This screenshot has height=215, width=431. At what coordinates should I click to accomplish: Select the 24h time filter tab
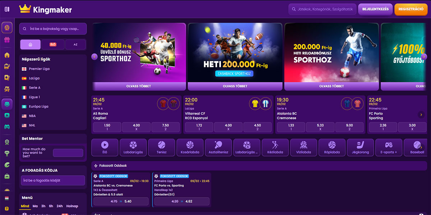point(60,206)
